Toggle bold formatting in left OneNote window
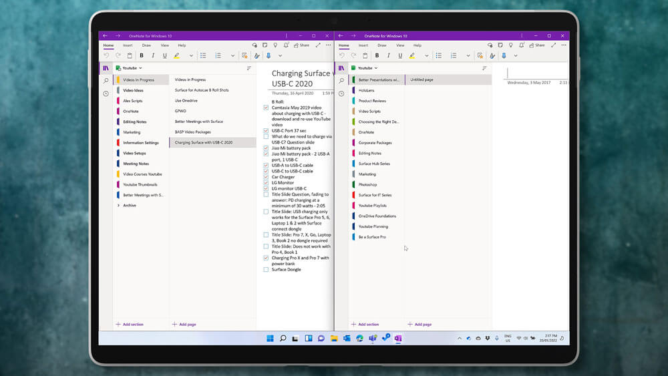 point(140,55)
